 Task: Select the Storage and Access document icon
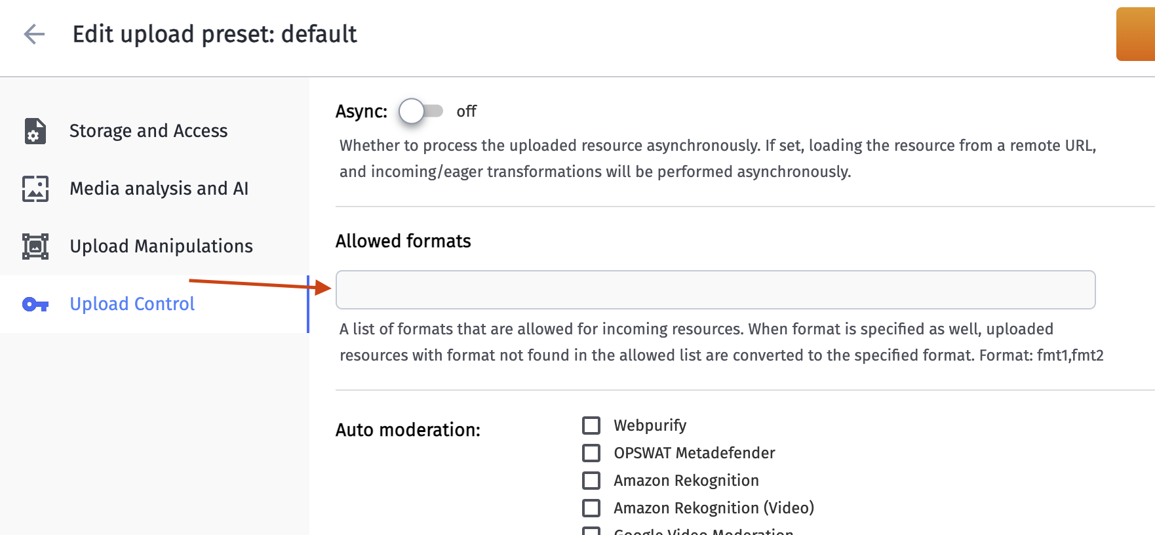tap(35, 131)
